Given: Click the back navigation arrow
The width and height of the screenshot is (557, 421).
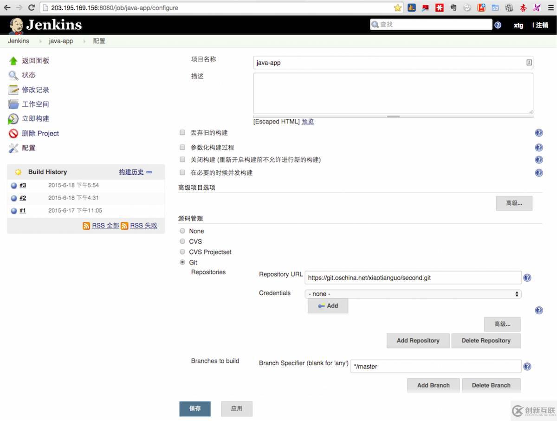Looking at the screenshot, I should pos(7,7).
